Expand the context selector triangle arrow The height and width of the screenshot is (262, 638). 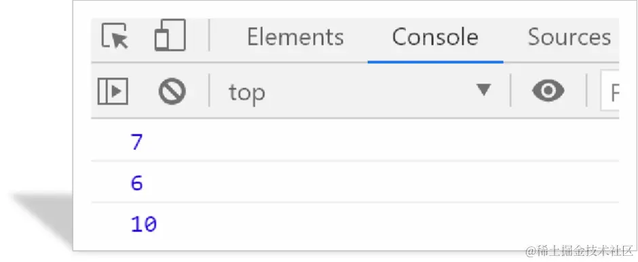coord(484,90)
